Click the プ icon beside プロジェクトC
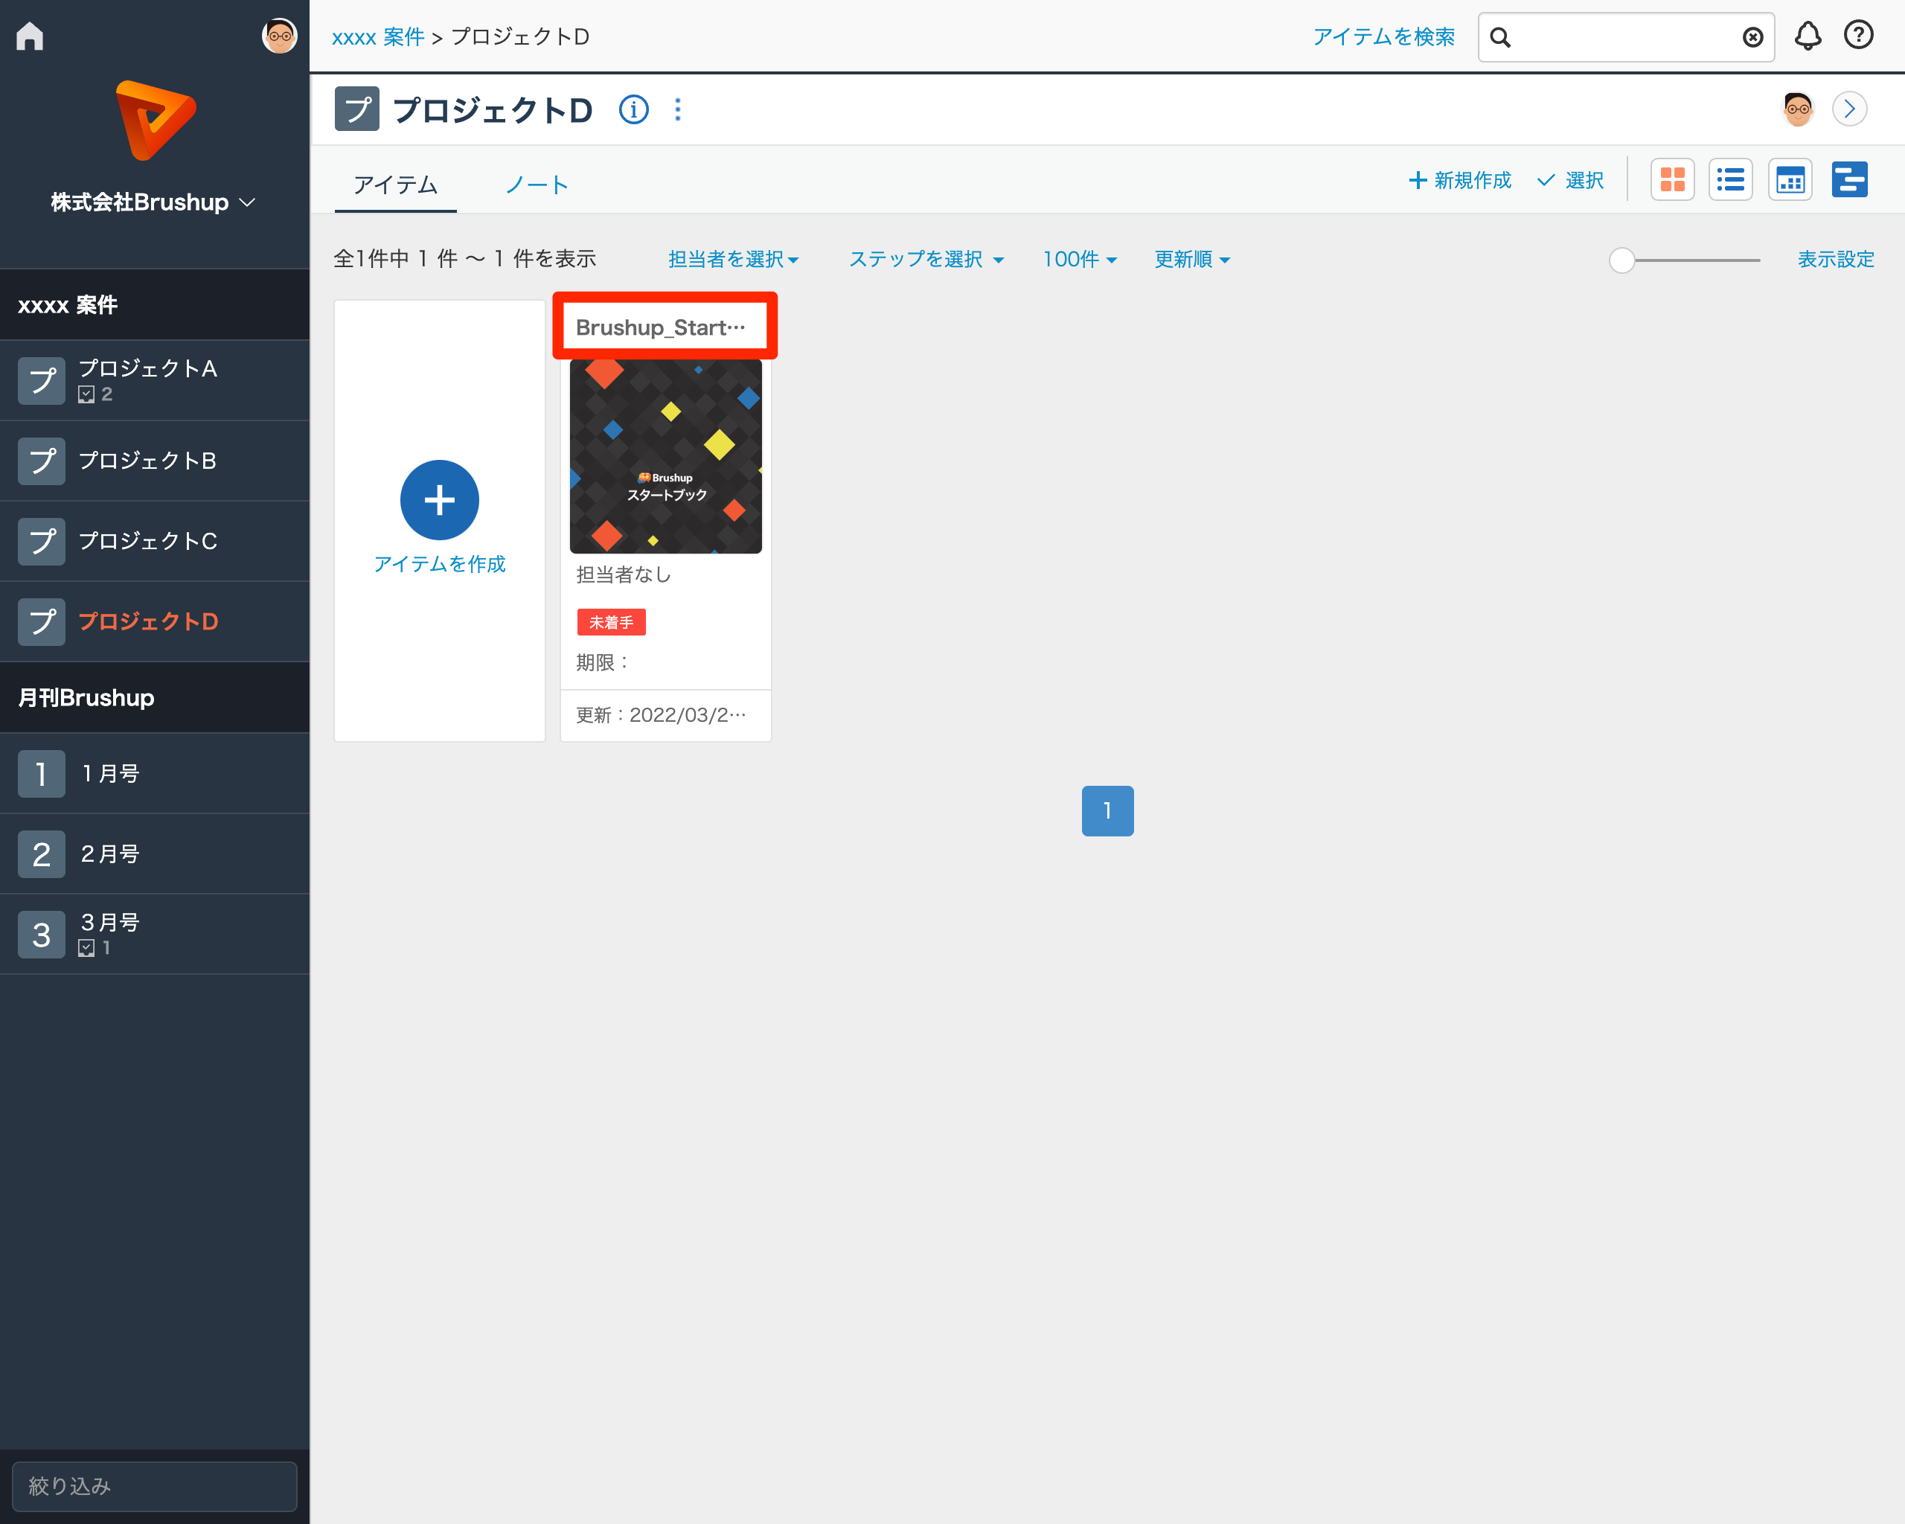This screenshot has height=1524, width=1905. coord(42,542)
